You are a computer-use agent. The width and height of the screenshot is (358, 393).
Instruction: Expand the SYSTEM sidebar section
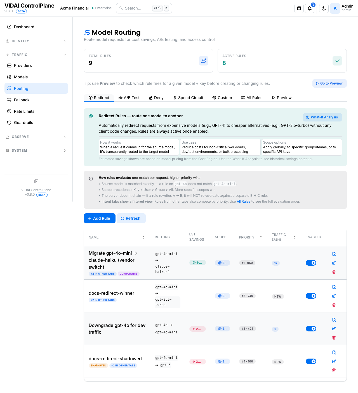coord(36,151)
